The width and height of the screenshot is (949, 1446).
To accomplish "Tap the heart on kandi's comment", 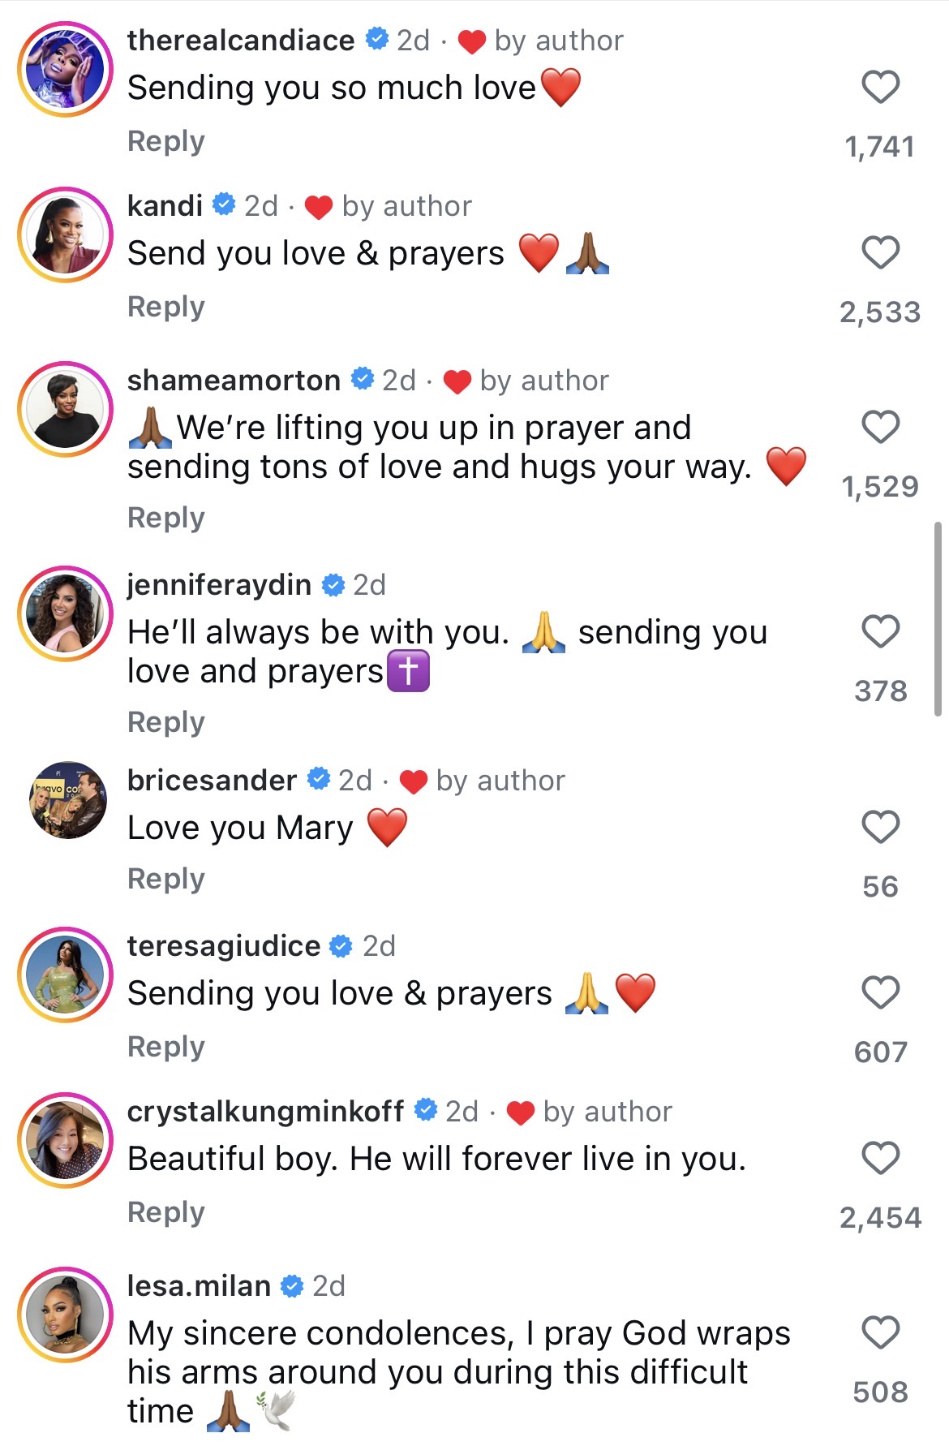I will 880,252.
